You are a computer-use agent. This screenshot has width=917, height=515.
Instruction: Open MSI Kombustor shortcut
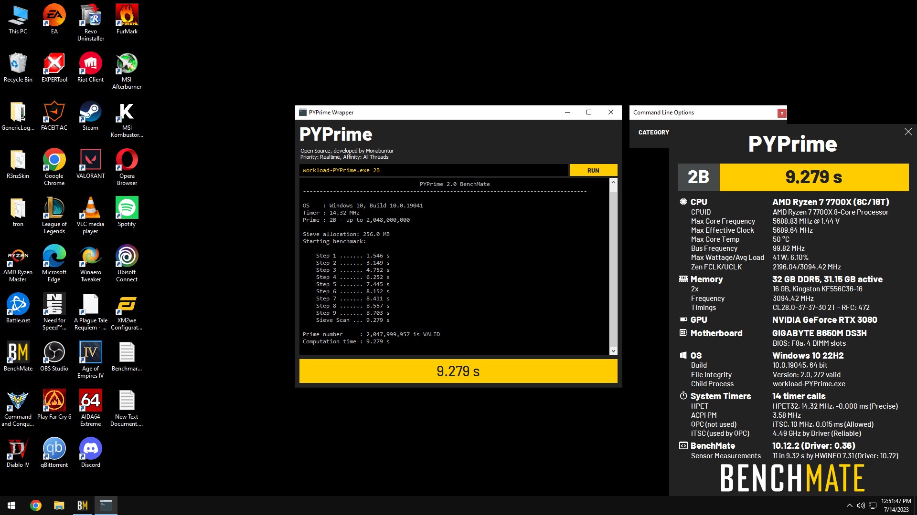tap(127, 119)
